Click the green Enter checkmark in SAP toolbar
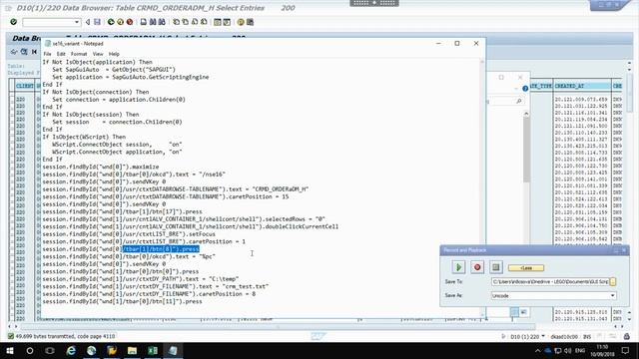 click(x=13, y=22)
